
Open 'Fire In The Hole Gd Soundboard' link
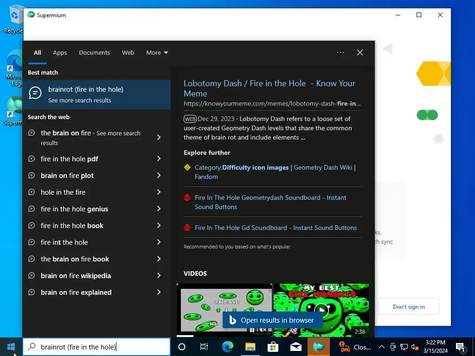(x=276, y=228)
